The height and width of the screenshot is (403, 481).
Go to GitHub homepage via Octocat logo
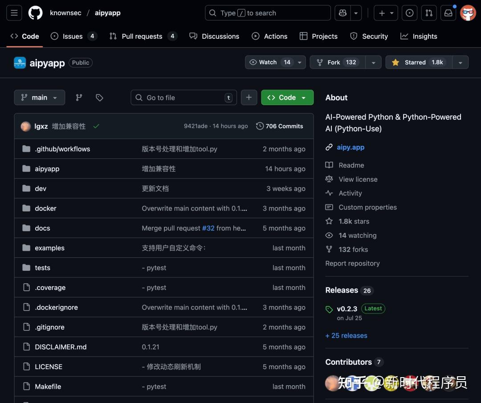click(x=36, y=13)
